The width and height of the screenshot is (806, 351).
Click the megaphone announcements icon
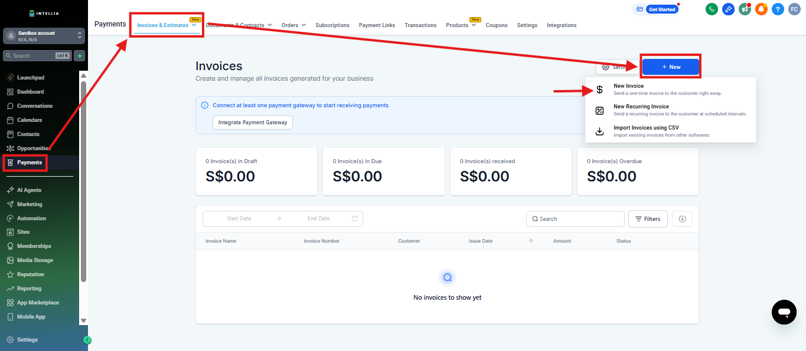point(745,9)
